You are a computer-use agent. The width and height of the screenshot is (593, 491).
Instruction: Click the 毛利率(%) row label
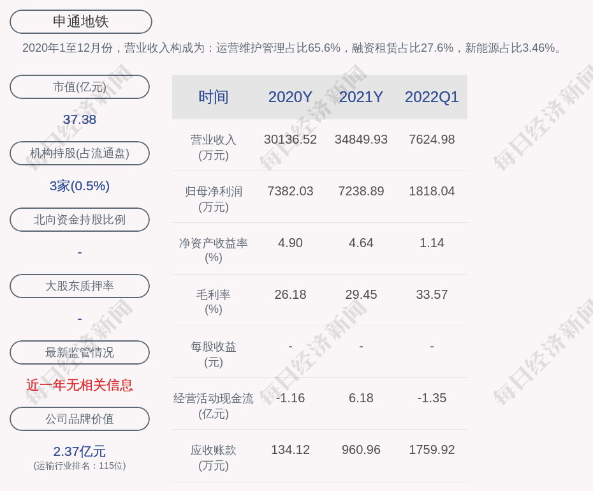pos(214,302)
